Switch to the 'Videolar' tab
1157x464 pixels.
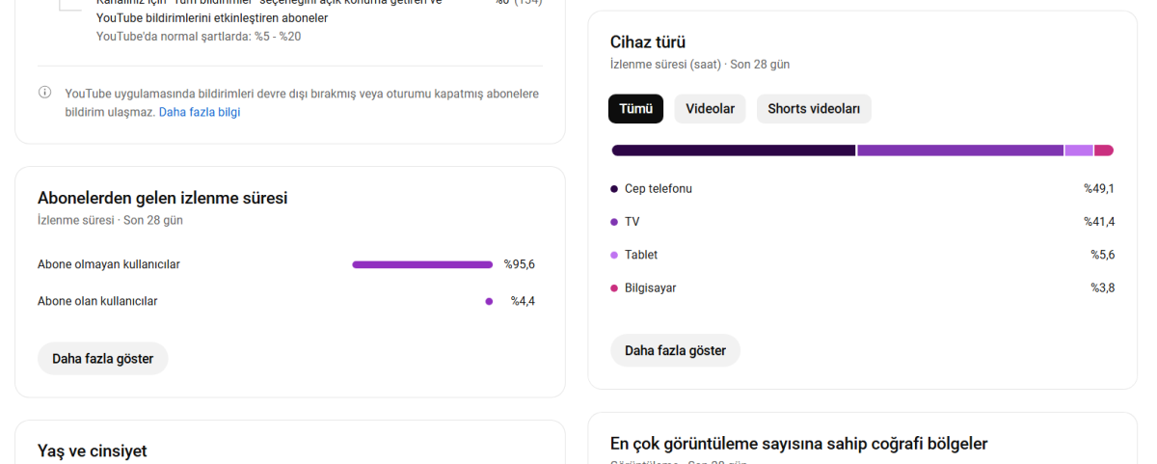click(710, 109)
